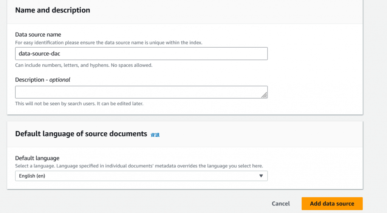Click the metadata overrides language hint text

click(x=139, y=166)
